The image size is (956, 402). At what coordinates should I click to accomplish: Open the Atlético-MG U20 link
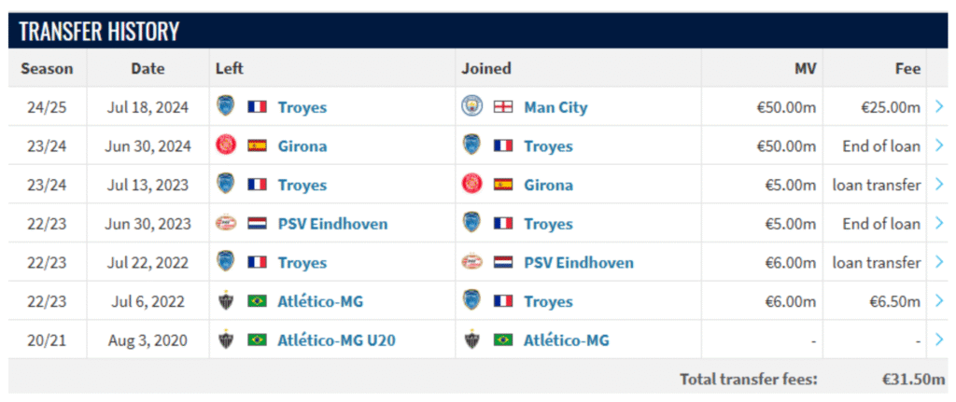(x=336, y=340)
